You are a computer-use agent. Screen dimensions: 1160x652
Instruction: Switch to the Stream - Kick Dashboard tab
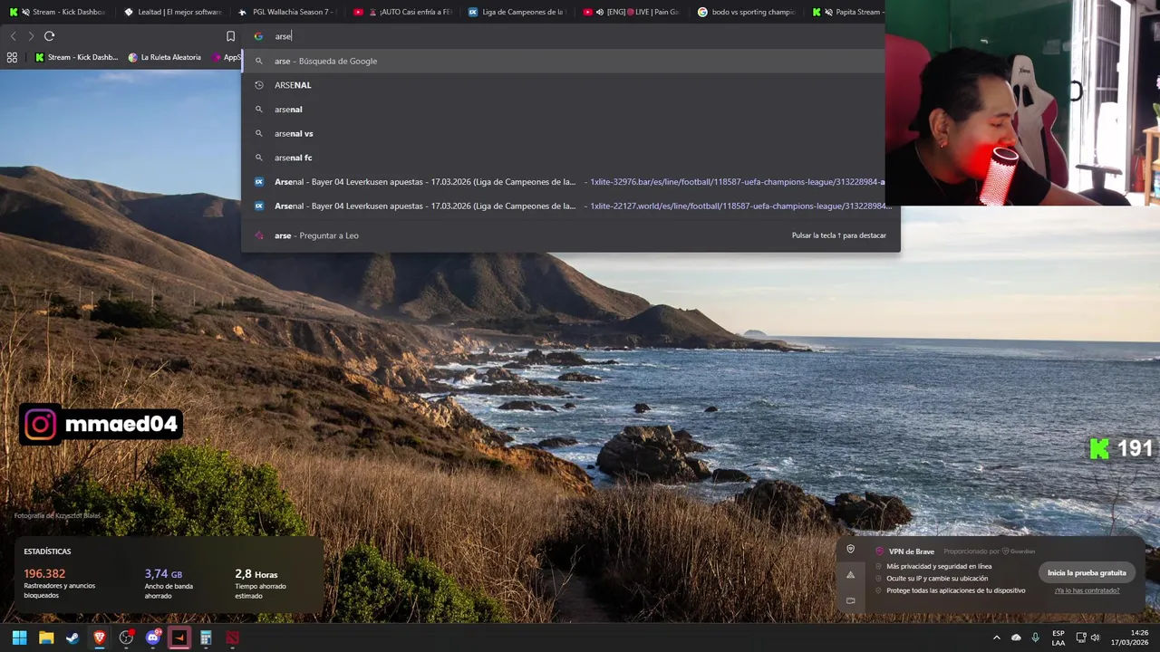(57, 12)
